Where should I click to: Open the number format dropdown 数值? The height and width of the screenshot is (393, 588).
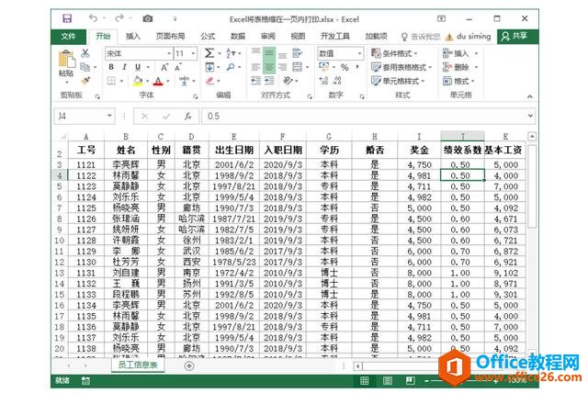click(359, 53)
